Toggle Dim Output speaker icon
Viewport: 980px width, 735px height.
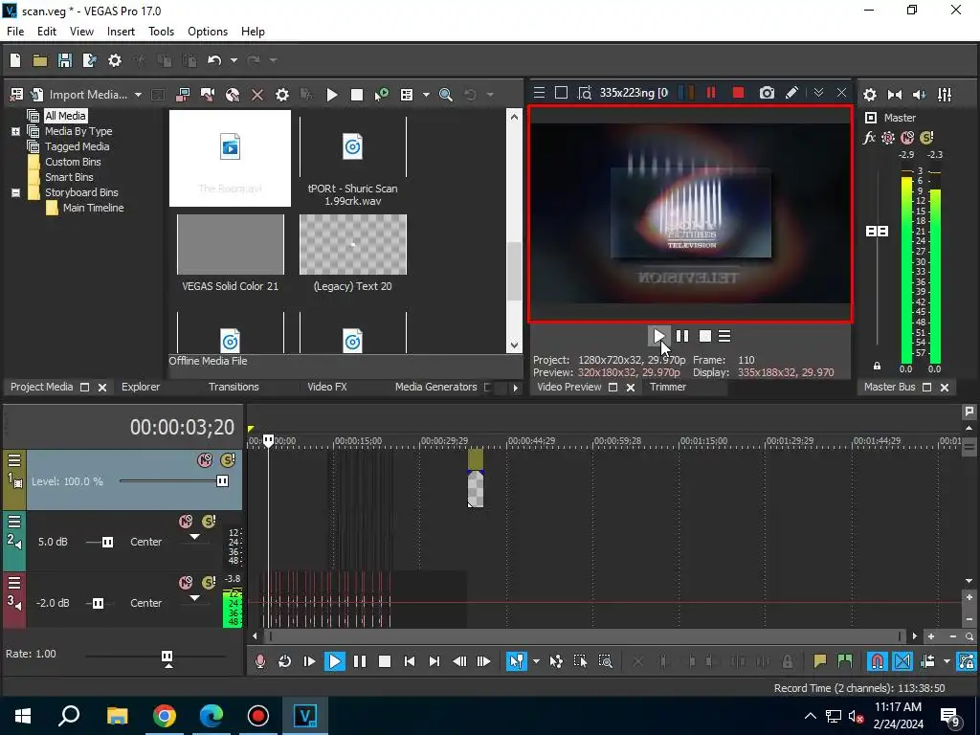coord(920,95)
